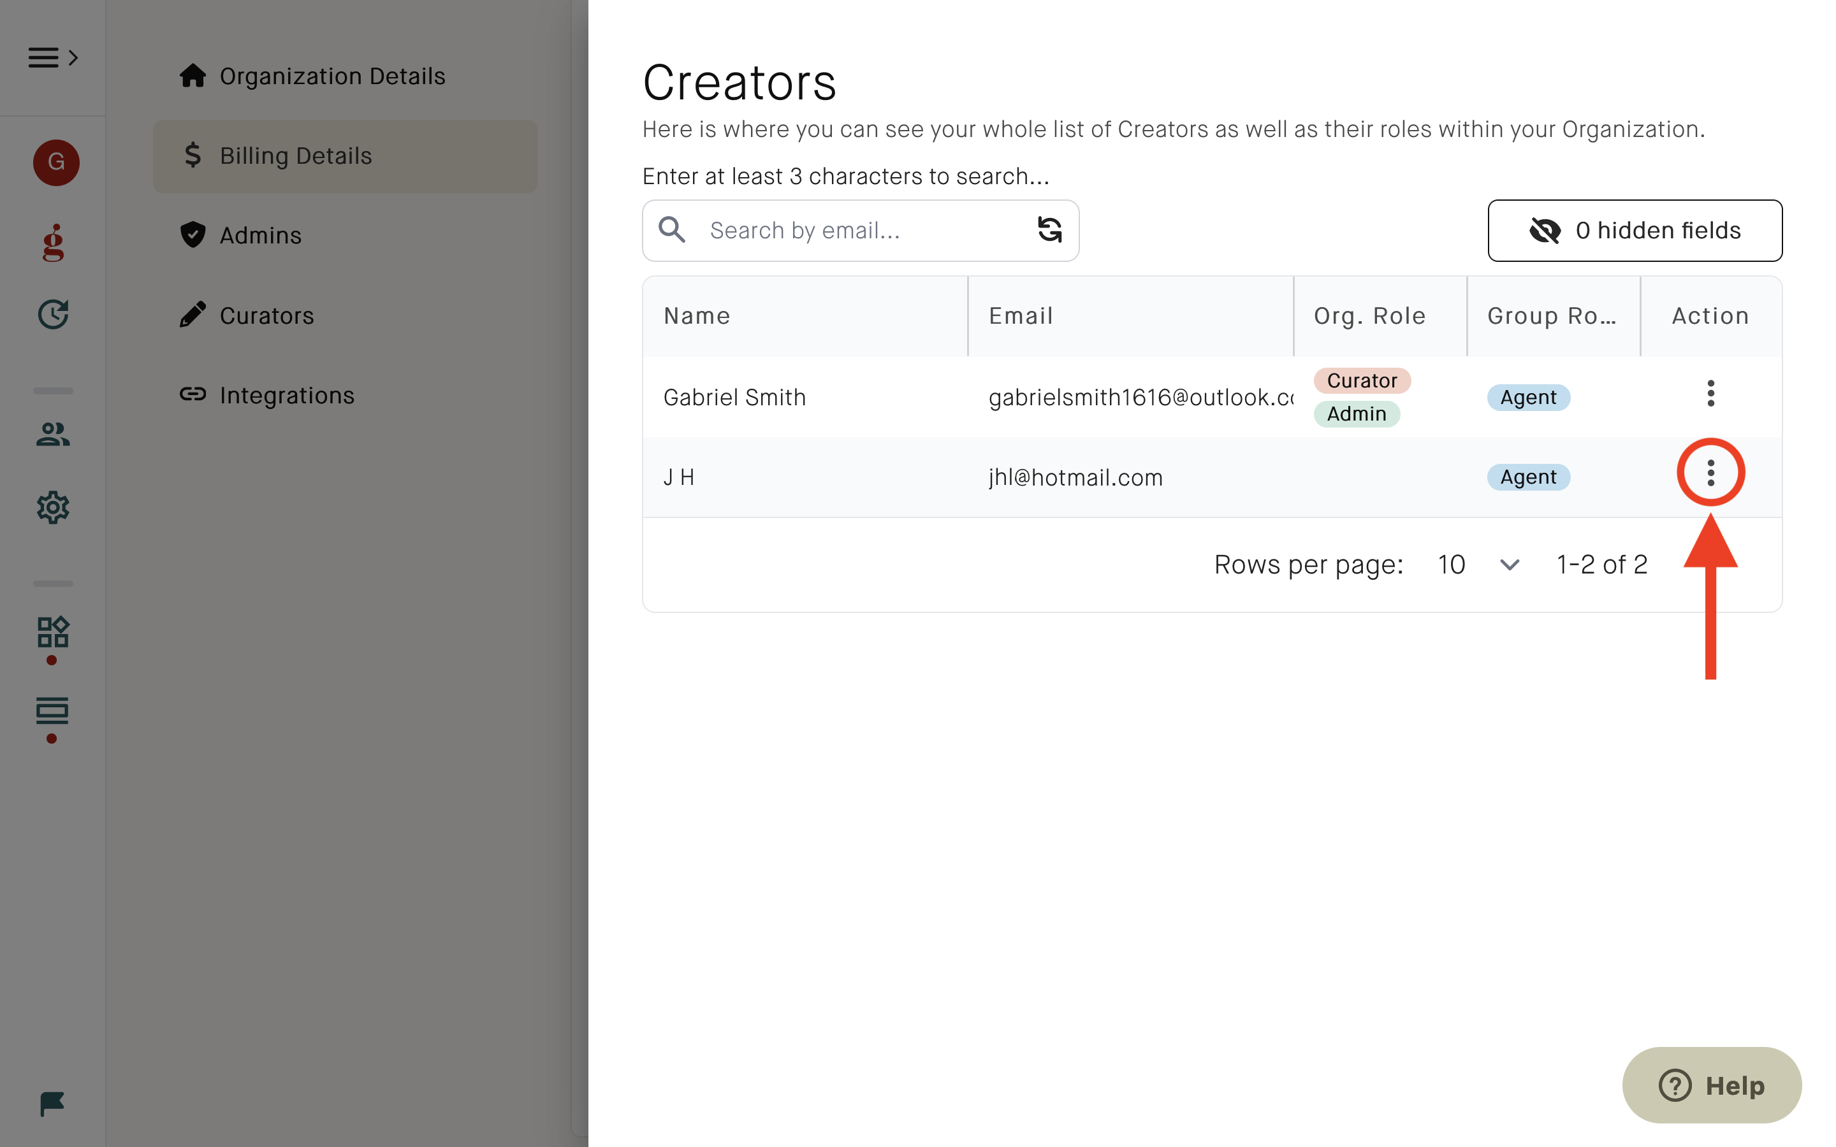Click the home icon beside Organization Details
The height and width of the screenshot is (1147, 1836).
193,76
